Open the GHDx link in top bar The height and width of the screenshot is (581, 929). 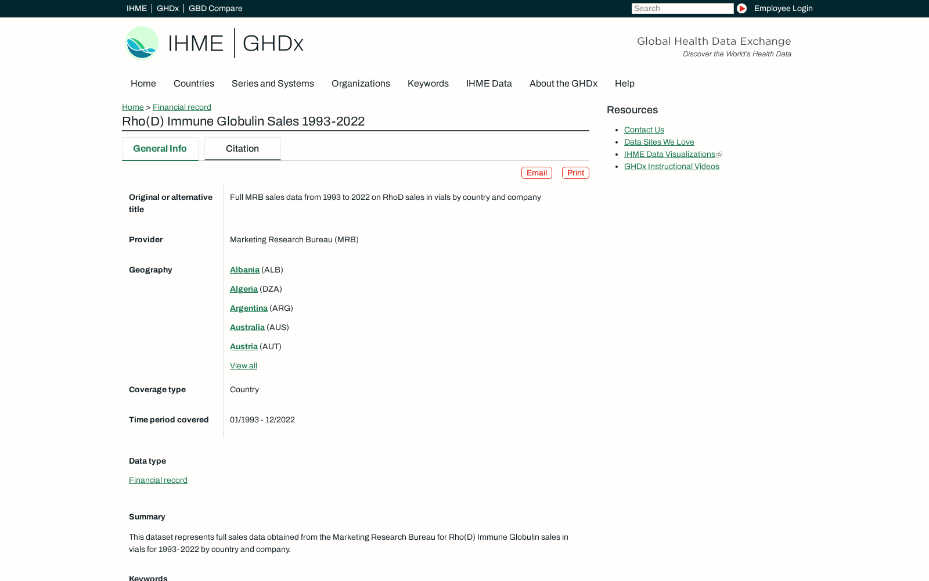(x=168, y=9)
